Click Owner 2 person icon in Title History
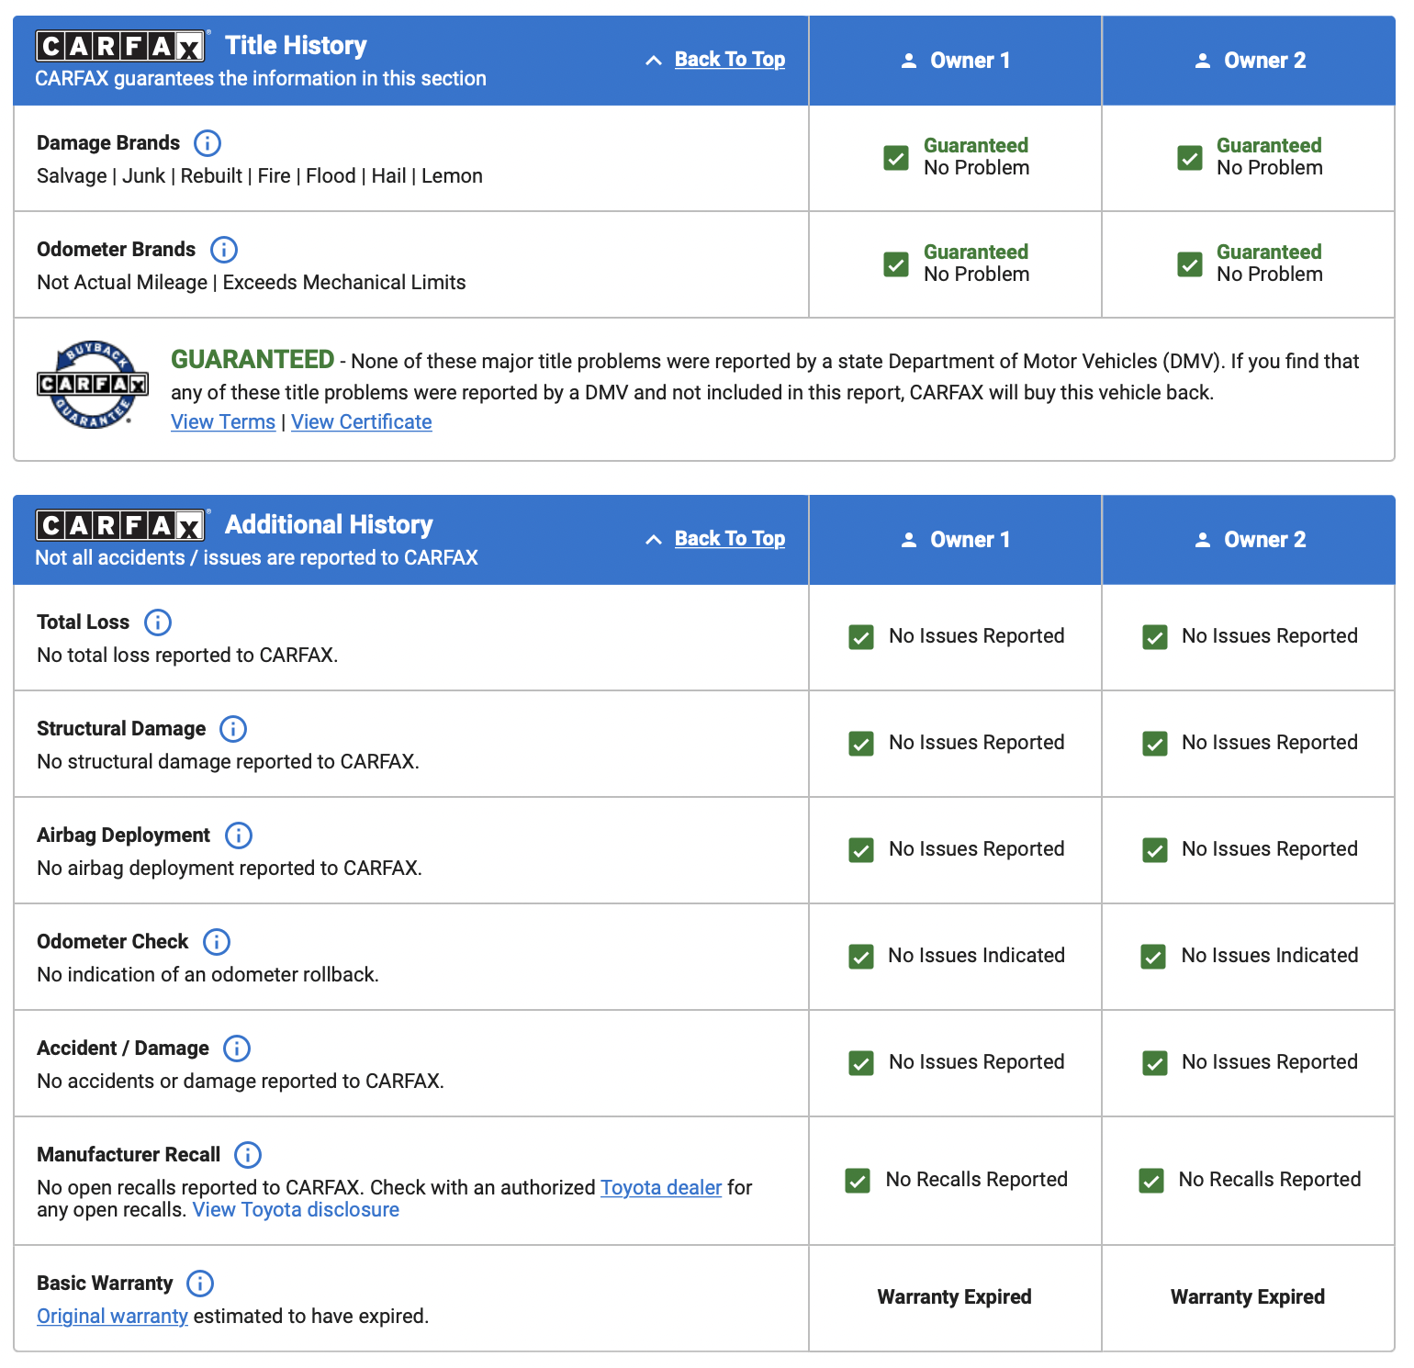1414x1368 pixels. pyautogui.click(x=1203, y=61)
